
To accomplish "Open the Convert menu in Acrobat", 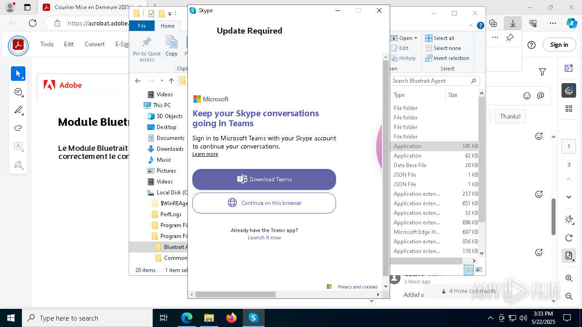I will [x=95, y=44].
